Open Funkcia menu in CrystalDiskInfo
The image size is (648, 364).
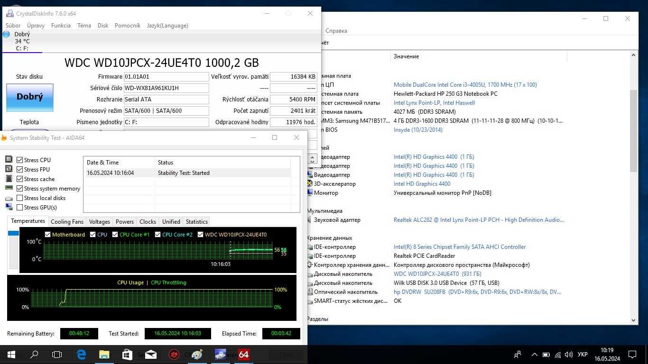tap(61, 26)
